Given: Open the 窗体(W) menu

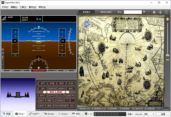Looking at the screenshot, I should (x=32, y=7).
